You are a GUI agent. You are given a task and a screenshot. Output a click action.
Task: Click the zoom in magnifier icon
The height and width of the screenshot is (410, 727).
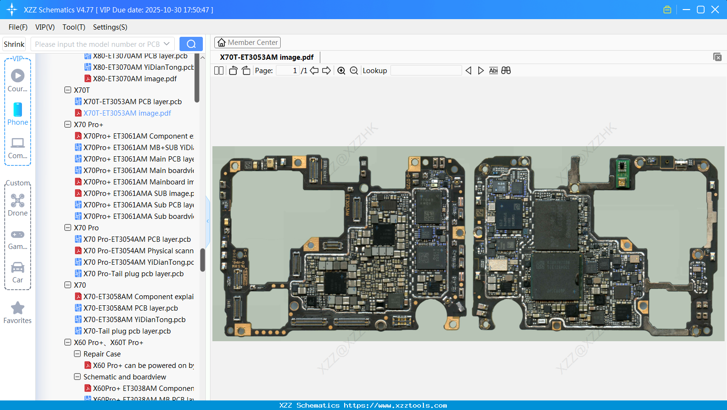[x=341, y=71]
